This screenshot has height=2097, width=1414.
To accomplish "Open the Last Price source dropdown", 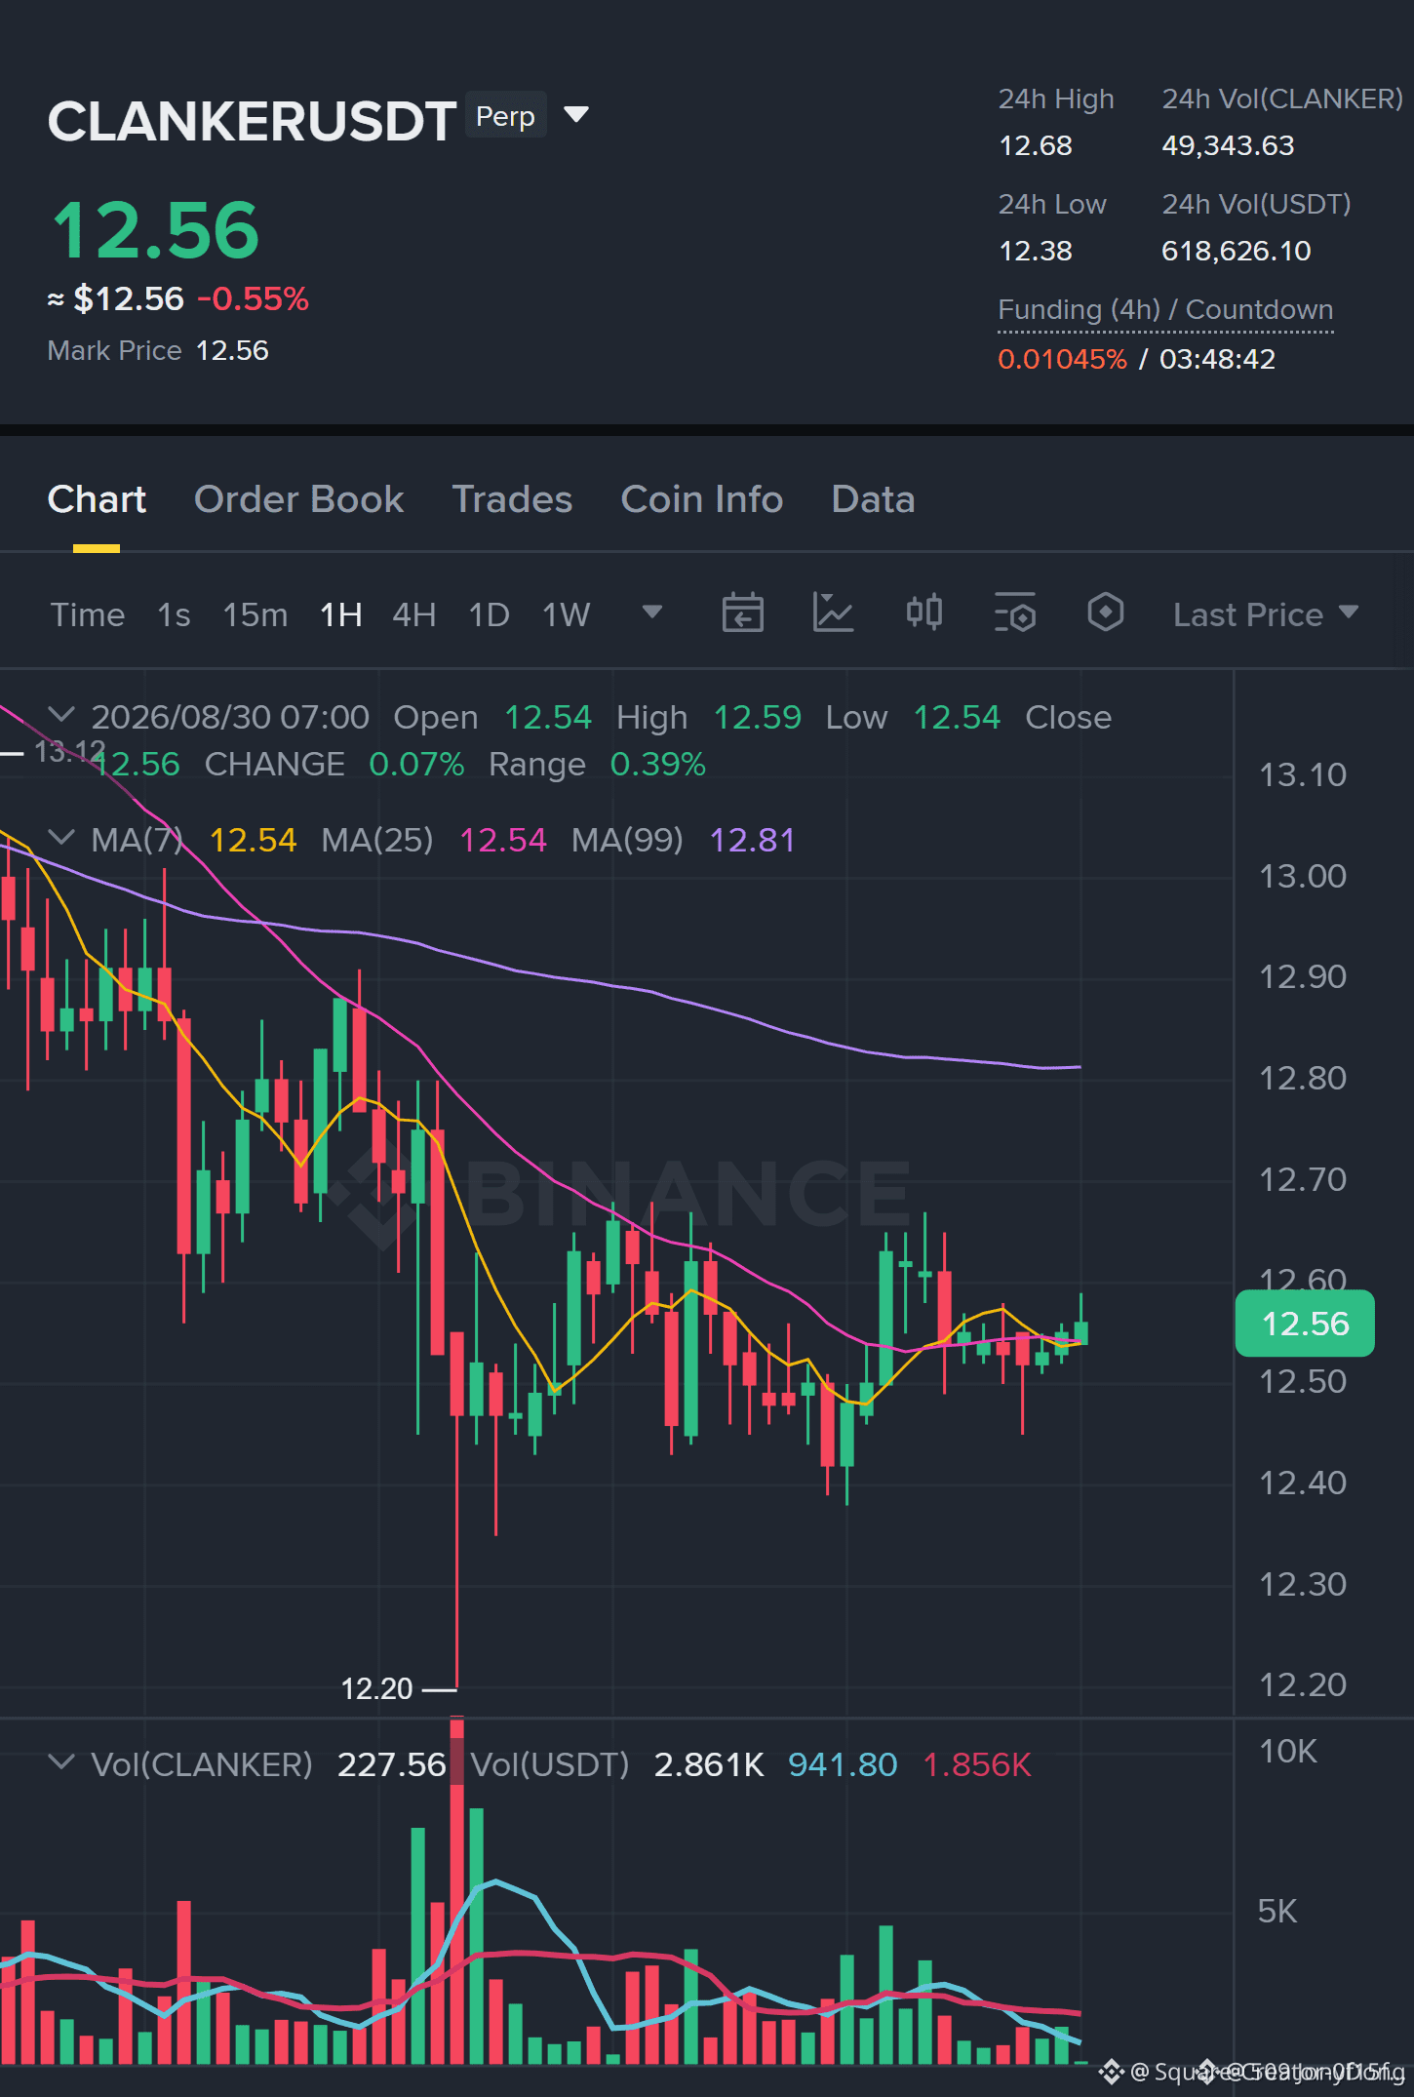I will click(1266, 614).
